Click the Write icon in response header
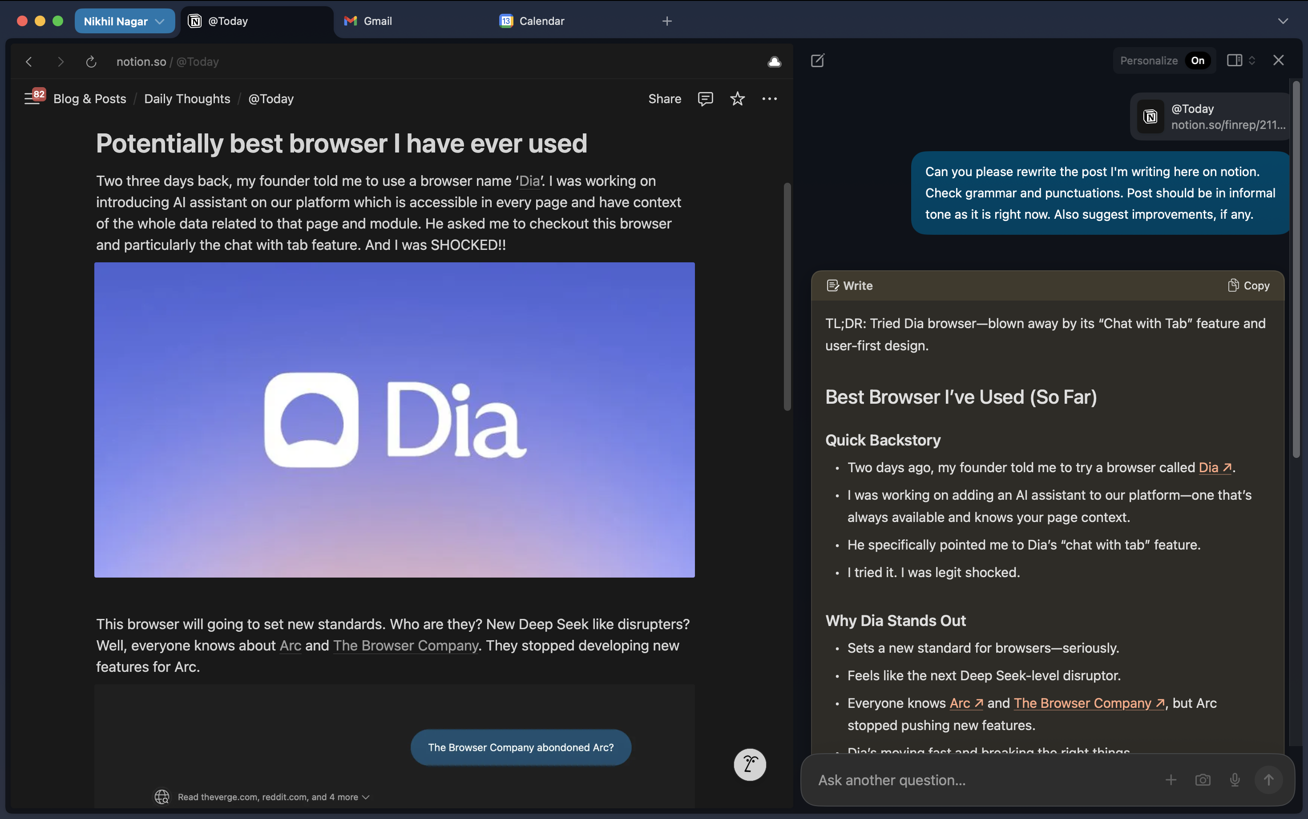This screenshot has height=819, width=1308. click(832, 285)
